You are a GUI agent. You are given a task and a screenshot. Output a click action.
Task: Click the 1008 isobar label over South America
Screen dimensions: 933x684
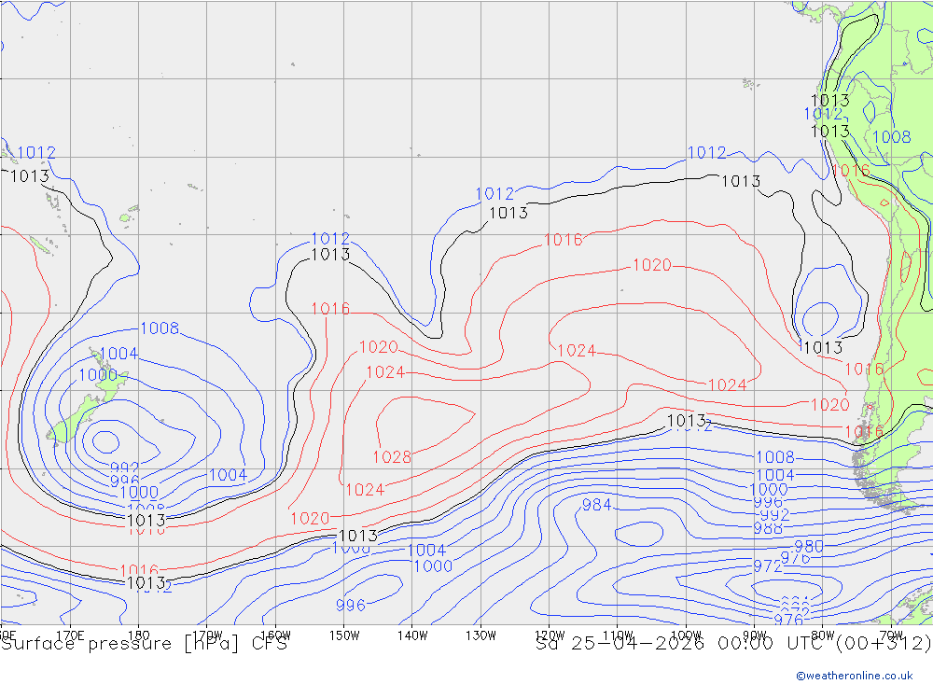pos(891,137)
